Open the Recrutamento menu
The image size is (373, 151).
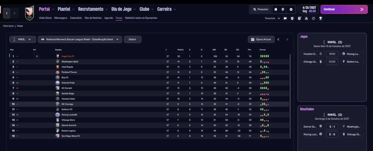point(93,9)
